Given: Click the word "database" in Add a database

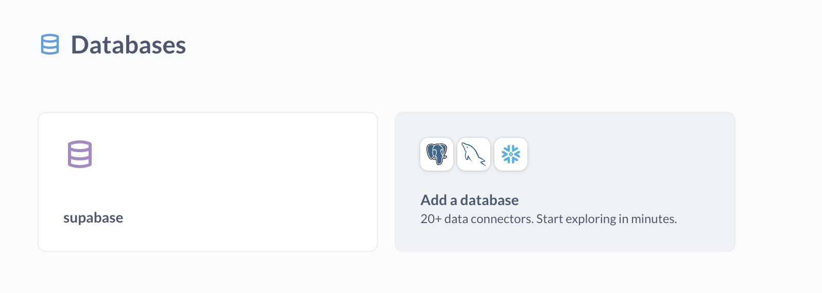Looking at the screenshot, I should (x=489, y=200).
